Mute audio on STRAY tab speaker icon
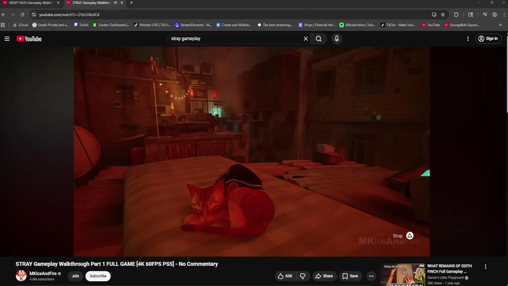 pos(115,3)
